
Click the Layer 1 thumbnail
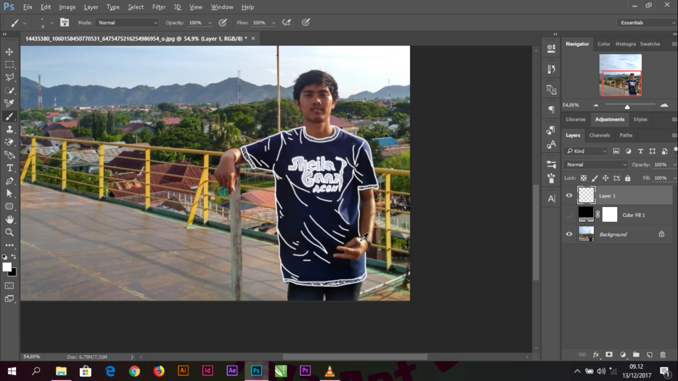coord(586,195)
